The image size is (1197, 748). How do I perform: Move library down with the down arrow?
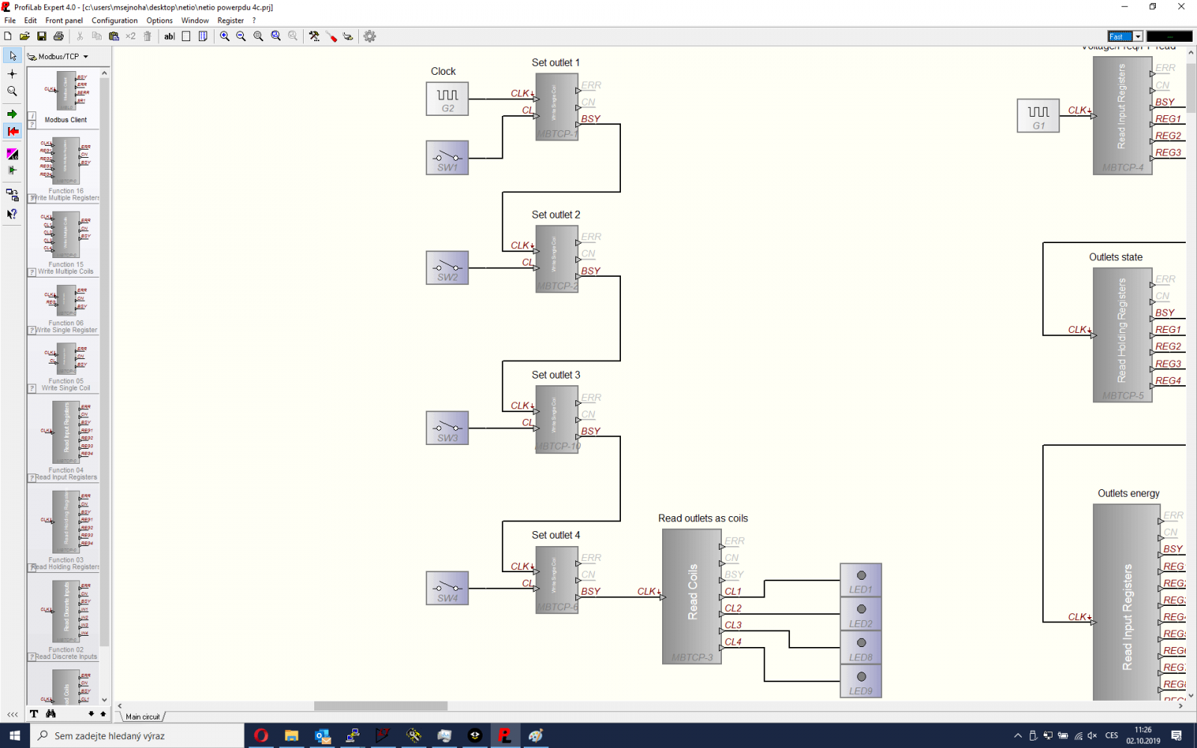[x=91, y=714]
